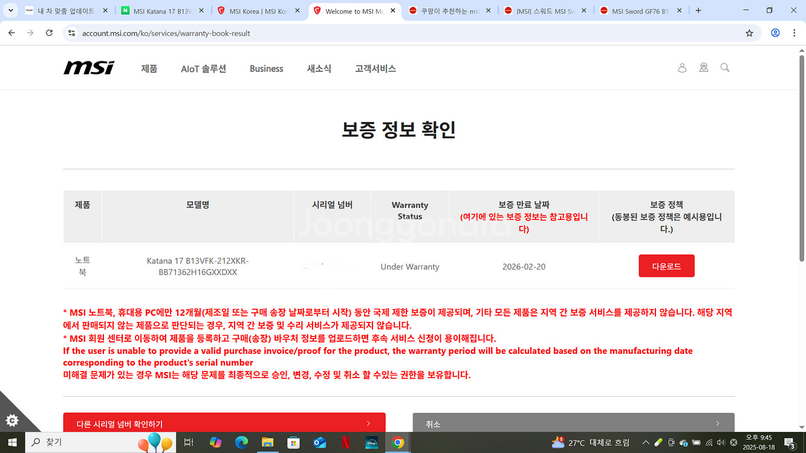Bookmark this page with the star icon

pos(750,33)
